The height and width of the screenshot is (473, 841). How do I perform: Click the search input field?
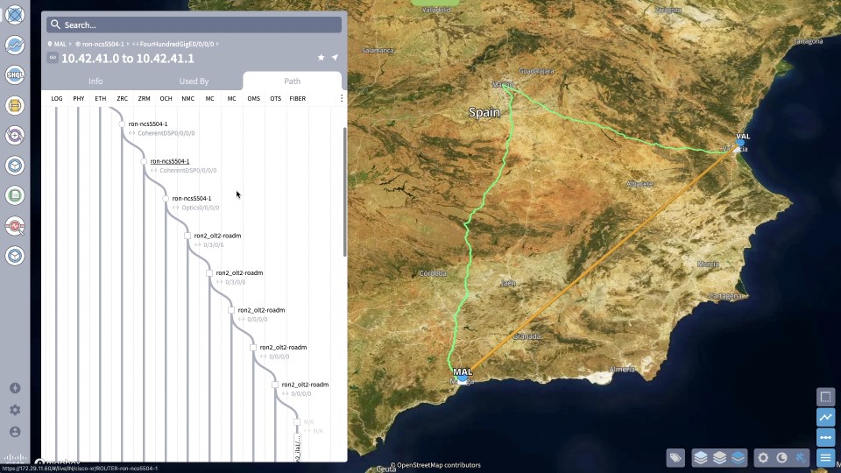click(194, 25)
